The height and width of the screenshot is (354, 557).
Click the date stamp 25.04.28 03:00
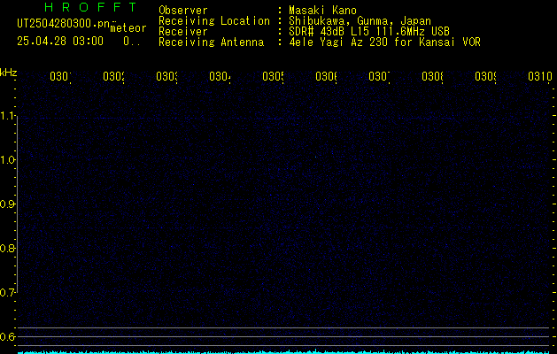pyautogui.click(x=60, y=42)
